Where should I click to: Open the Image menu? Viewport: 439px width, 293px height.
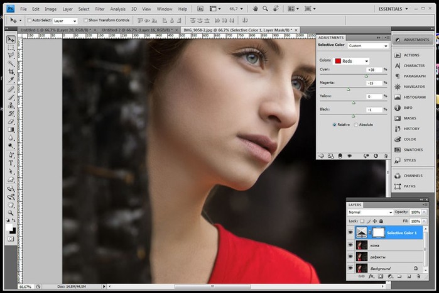pyautogui.click(x=51, y=9)
